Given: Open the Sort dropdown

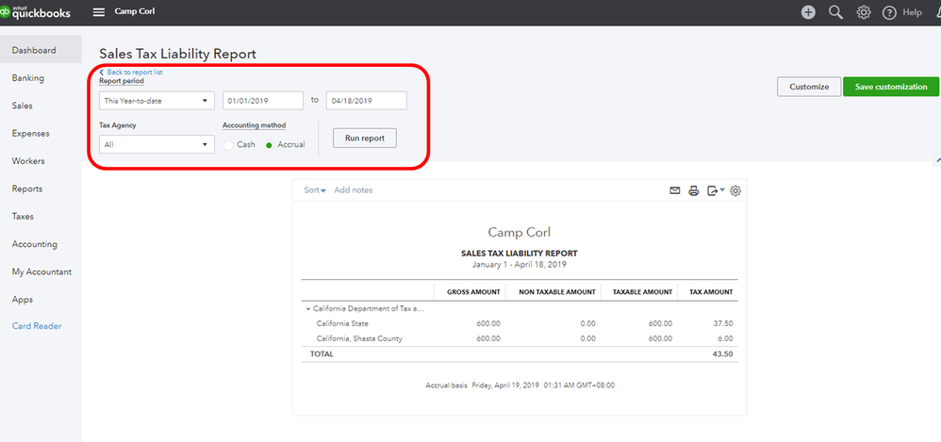Looking at the screenshot, I should pos(315,190).
